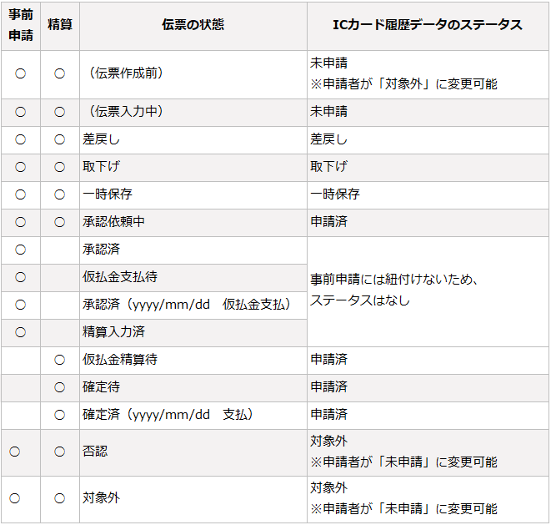
Task: Click the 精算 circle in the 確定待 row
Action: click(x=59, y=387)
